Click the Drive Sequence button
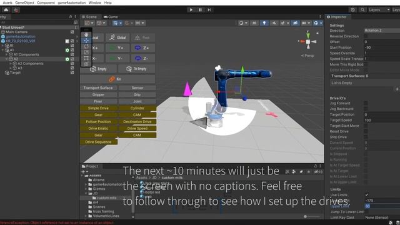Image resolution: width=400 pixels, height=225 pixels. (x=99, y=142)
